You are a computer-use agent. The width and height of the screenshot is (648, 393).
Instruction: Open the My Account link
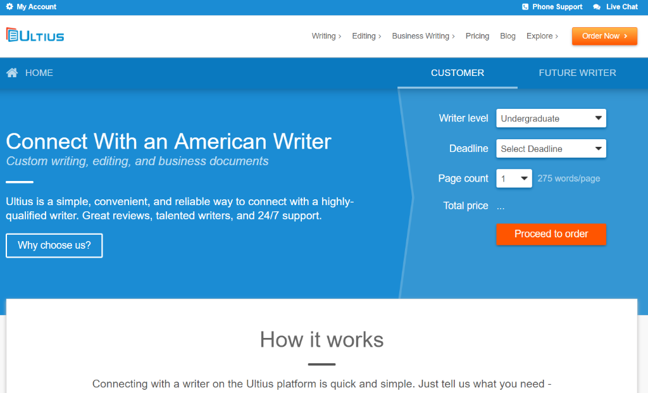tap(36, 7)
